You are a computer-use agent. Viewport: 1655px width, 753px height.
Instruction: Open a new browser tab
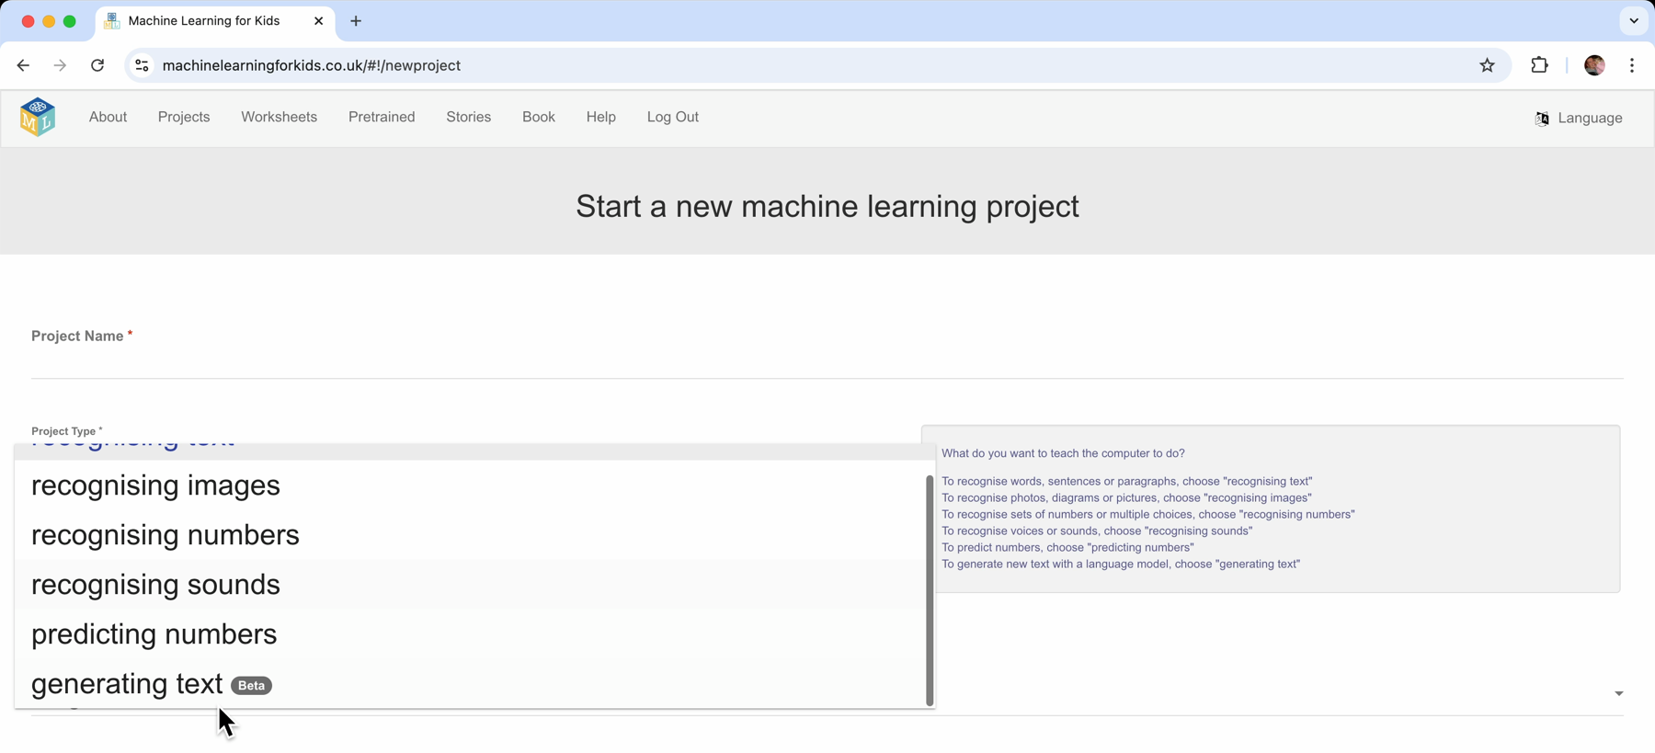point(356,21)
